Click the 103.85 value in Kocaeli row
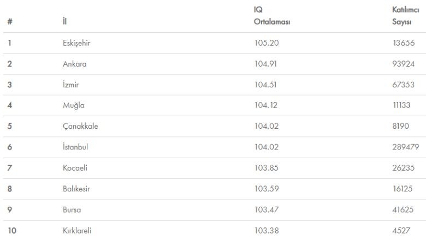Image resolution: width=426 pixels, height=240 pixels. (x=267, y=168)
